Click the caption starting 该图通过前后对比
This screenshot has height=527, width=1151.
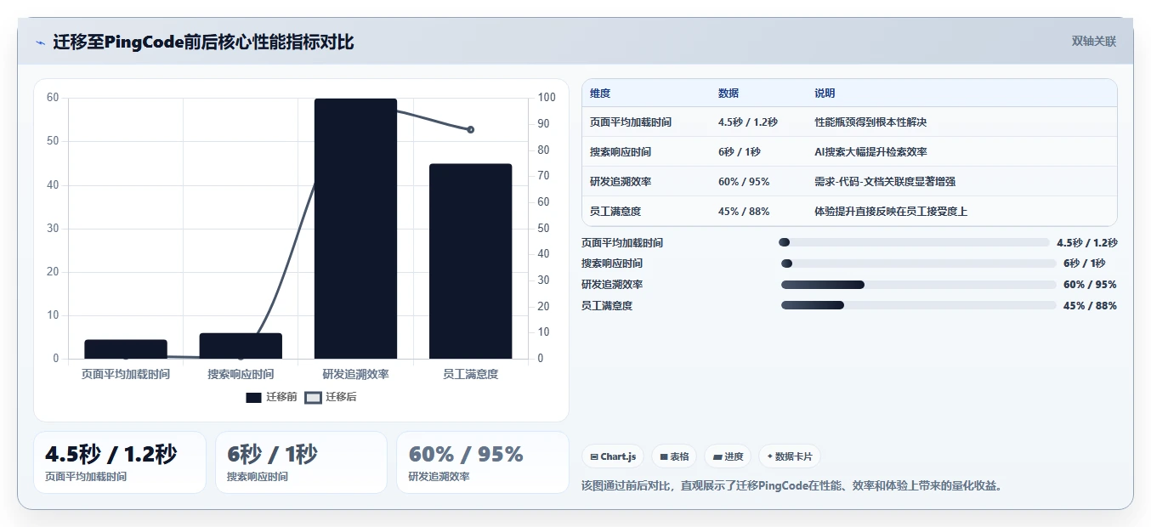792,485
